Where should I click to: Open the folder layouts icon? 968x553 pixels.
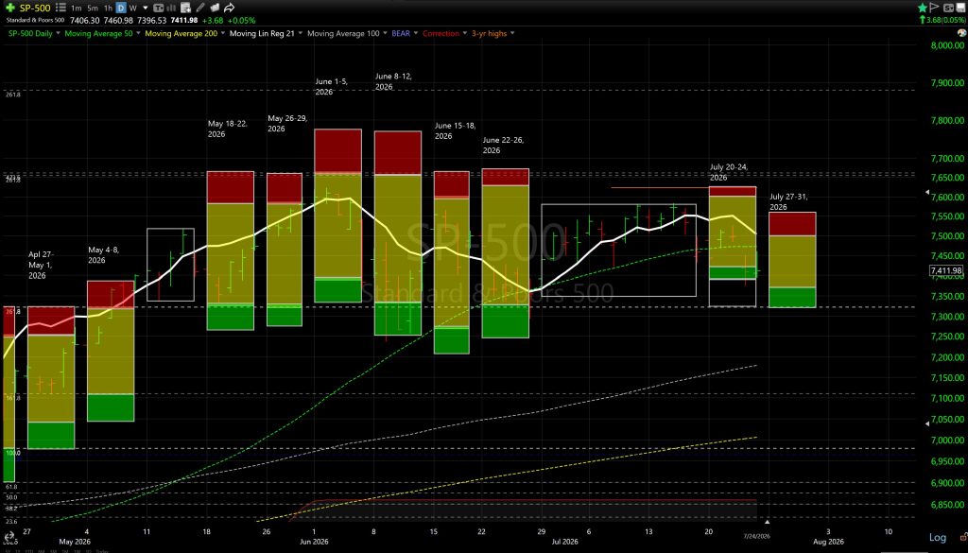point(215,8)
